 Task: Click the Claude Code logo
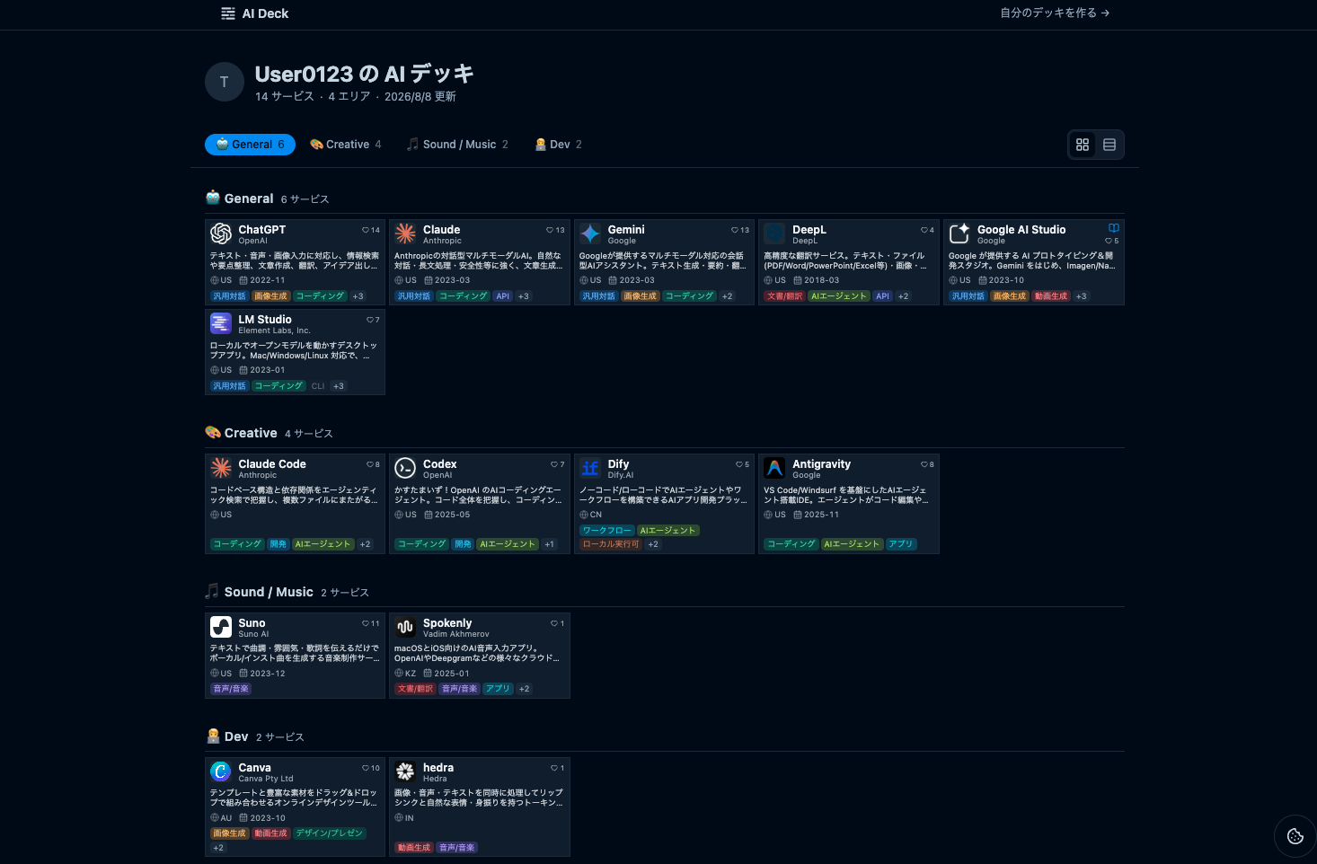coord(221,468)
